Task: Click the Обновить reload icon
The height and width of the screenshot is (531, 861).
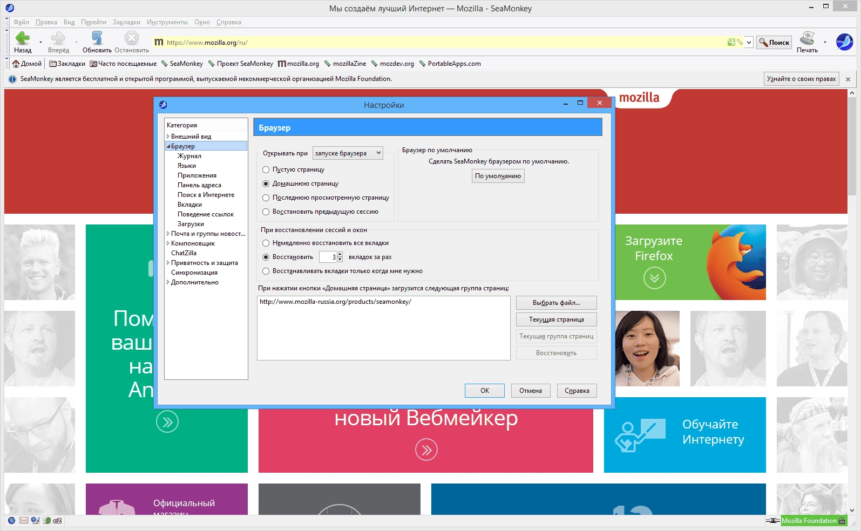Action: [x=97, y=38]
